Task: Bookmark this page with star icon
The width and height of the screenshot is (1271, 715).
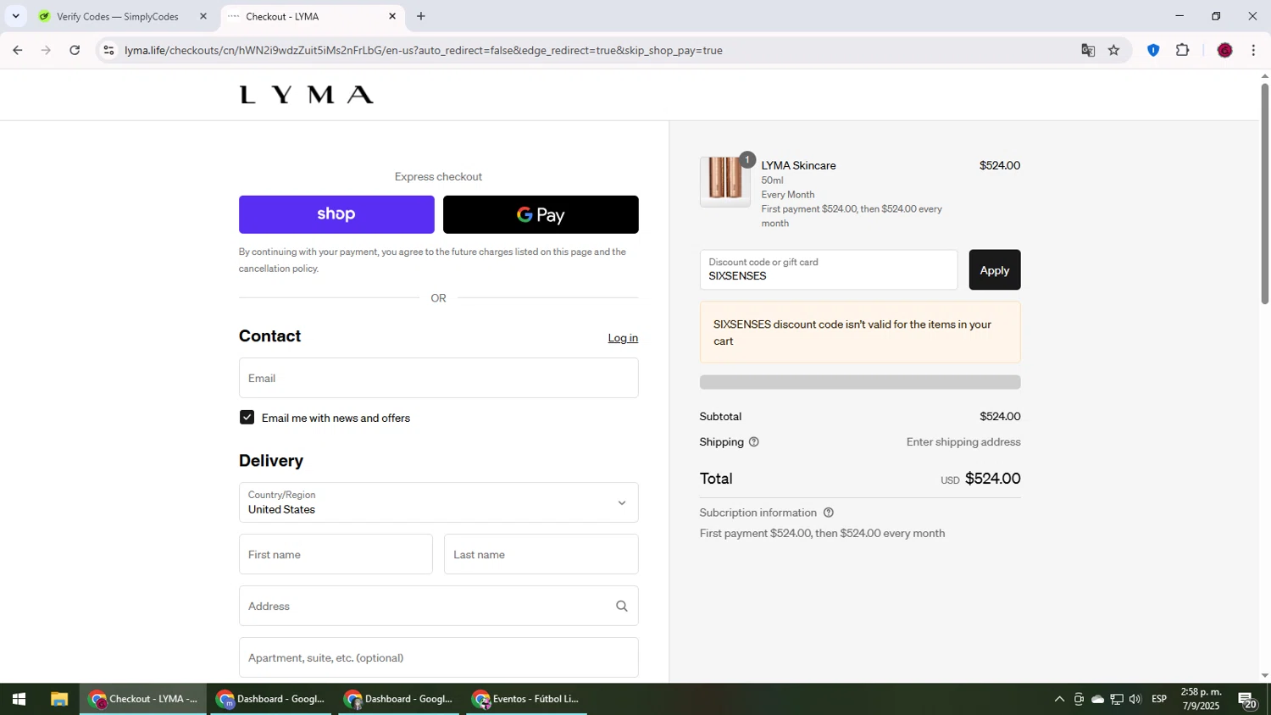Action: 1113,50
